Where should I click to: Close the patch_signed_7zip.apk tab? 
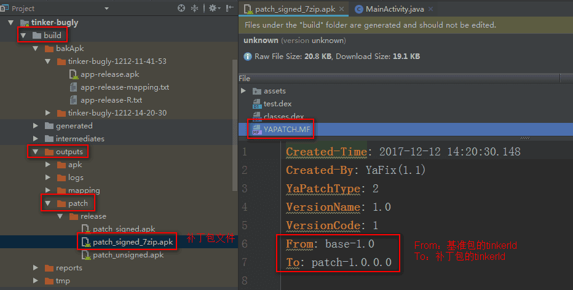(342, 9)
